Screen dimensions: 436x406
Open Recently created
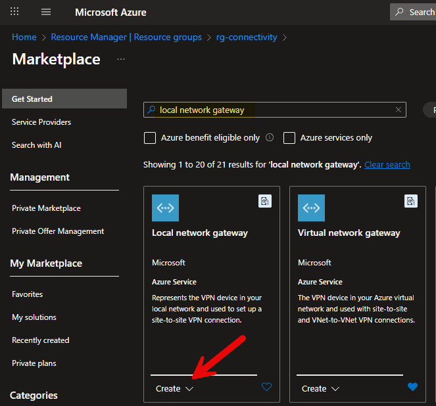coord(41,340)
